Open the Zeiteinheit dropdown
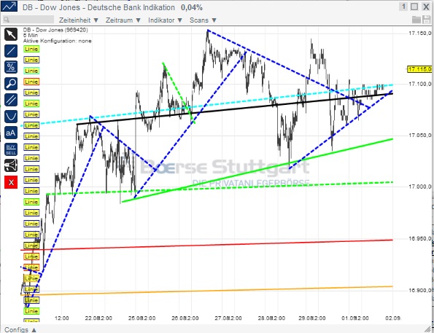 pyautogui.click(x=79, y=20)
